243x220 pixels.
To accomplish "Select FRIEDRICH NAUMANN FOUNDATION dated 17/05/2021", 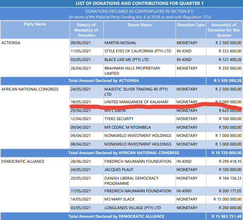I will pyautogui.click(x=138, y=191).
